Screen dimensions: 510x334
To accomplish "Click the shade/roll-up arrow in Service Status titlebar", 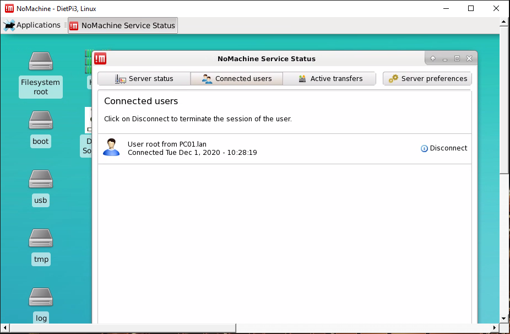I will pyautogui.click(x=432, y=58).
